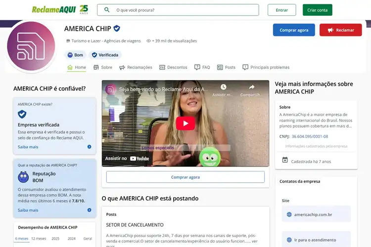Open the Posts tab

(x=226, y=67)
